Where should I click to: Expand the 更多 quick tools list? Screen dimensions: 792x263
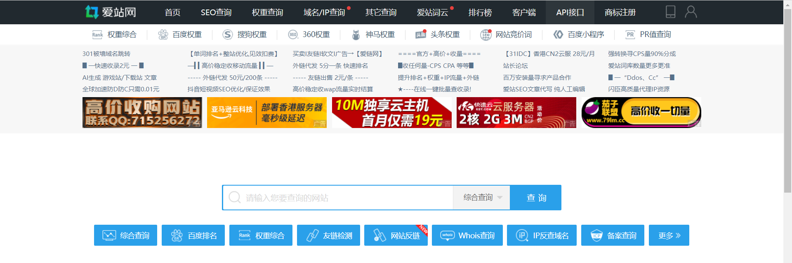point(669,235)
